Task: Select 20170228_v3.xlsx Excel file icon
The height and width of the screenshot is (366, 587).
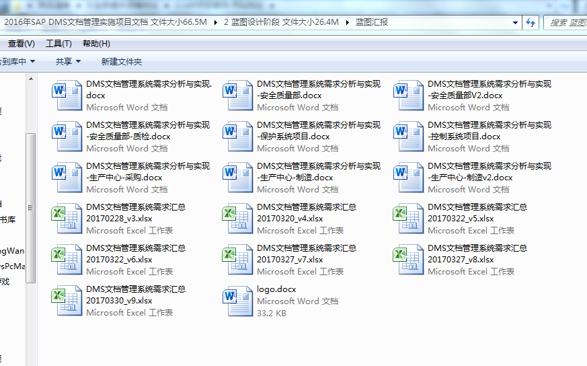Action: pyautogui.click(x=67, y=219)
